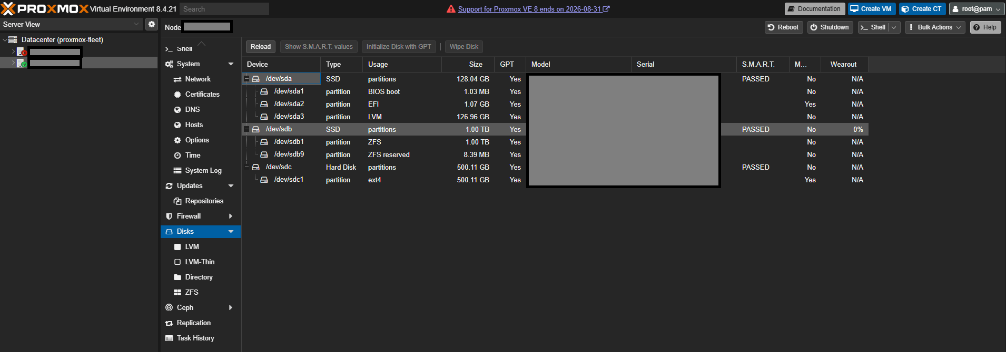Screen dimensions: 1006x352
Task: Click the partition icon next to /dev/sdc1
Action: 264,180
